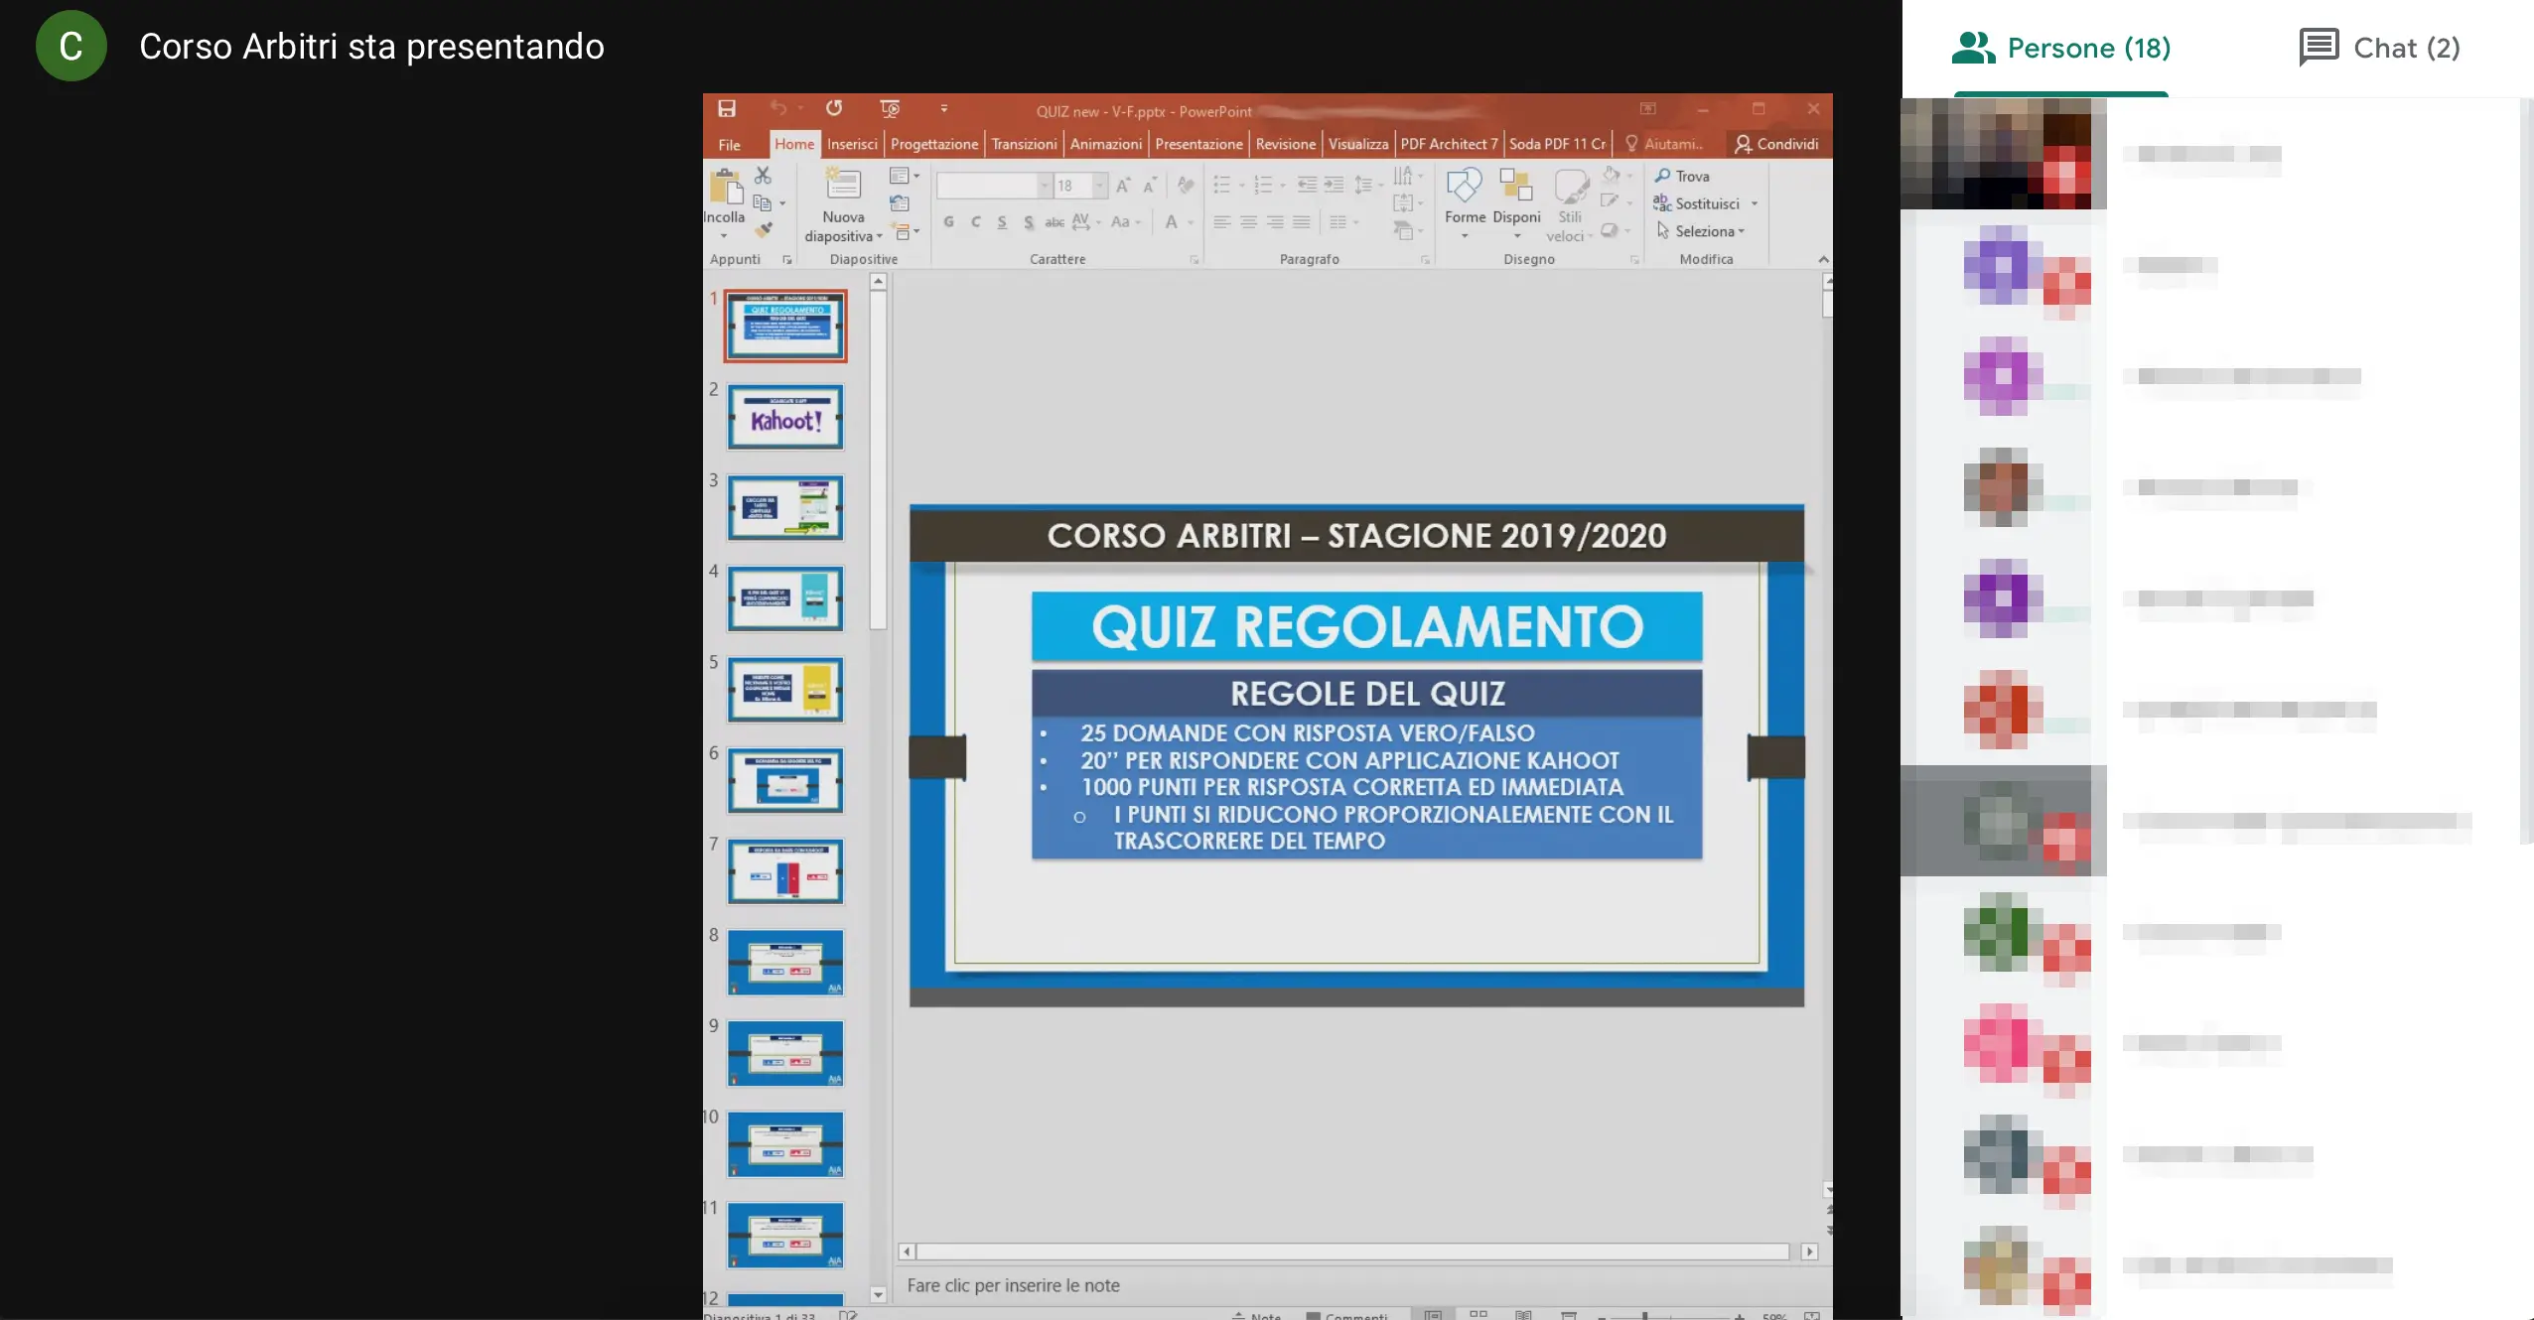Collapse the ribbon with the arrow
The height and width of the screenshot is (1320, 2534).
(x=1823, y=259)
